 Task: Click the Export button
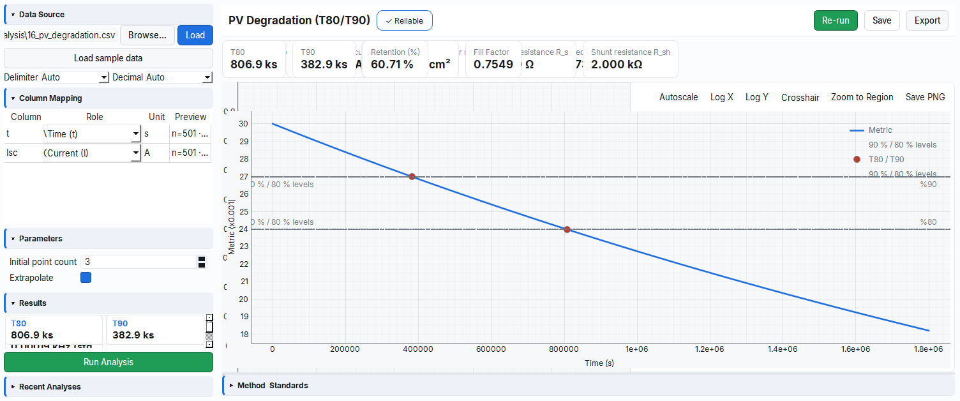tap(927, 20)
